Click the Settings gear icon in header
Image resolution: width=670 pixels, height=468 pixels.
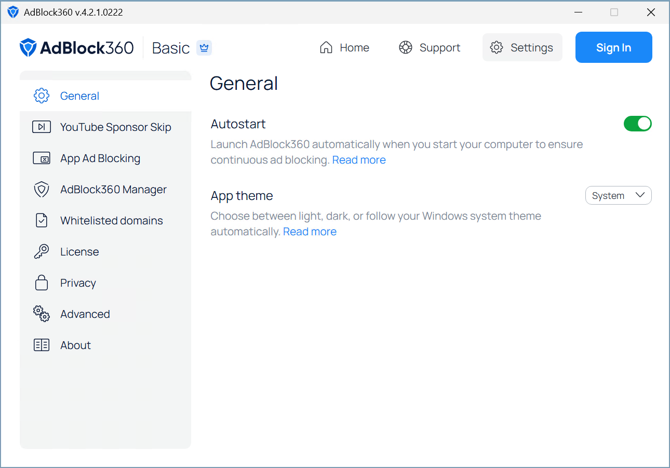pos(497,48)
